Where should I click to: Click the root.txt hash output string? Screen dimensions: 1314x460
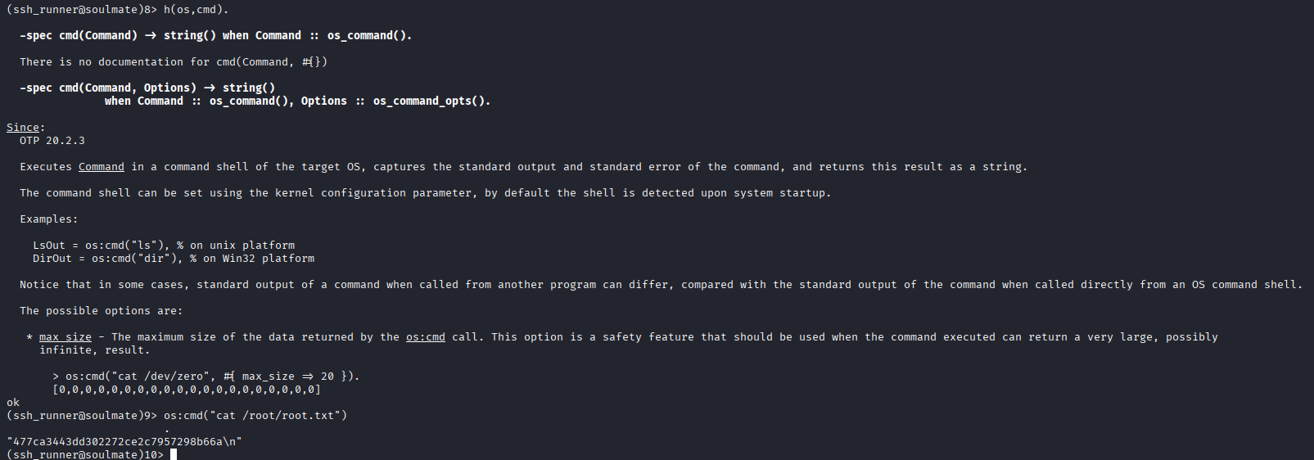pyautogui.click(x=124, y=442)
